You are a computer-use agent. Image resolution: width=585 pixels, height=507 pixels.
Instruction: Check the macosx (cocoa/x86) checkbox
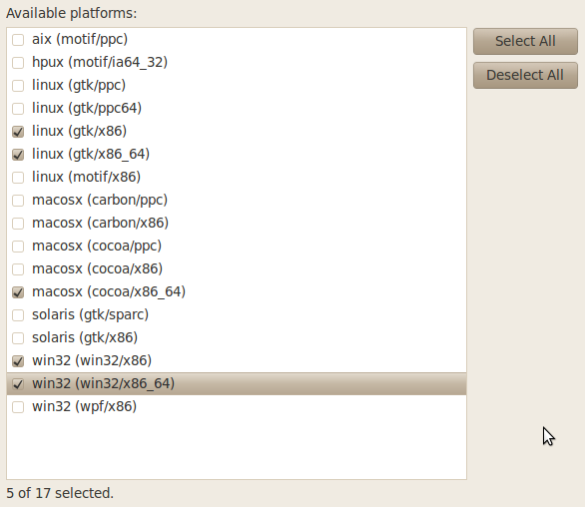[x=18, y=269]
